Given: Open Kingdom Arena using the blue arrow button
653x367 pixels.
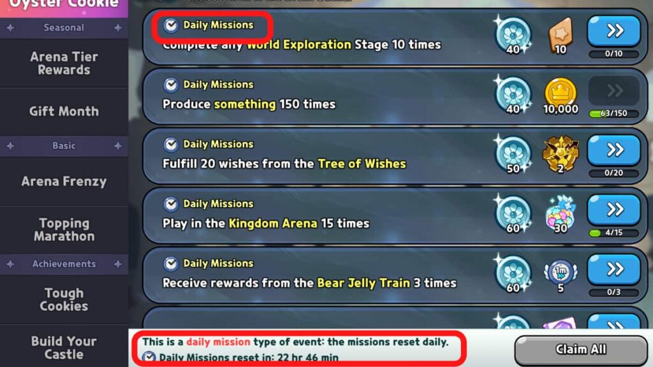Looking at the screenshot, I should 613,210.
